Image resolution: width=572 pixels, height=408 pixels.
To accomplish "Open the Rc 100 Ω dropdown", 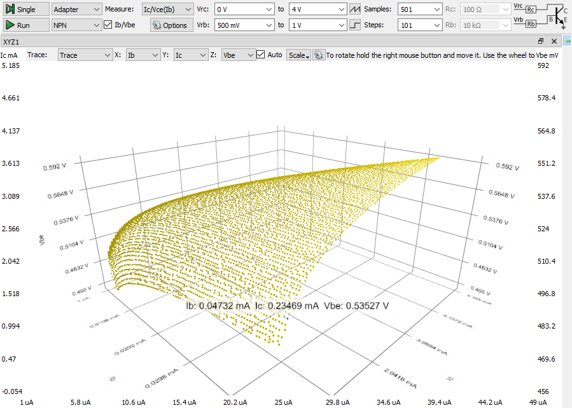I will (x=485, y=10).
